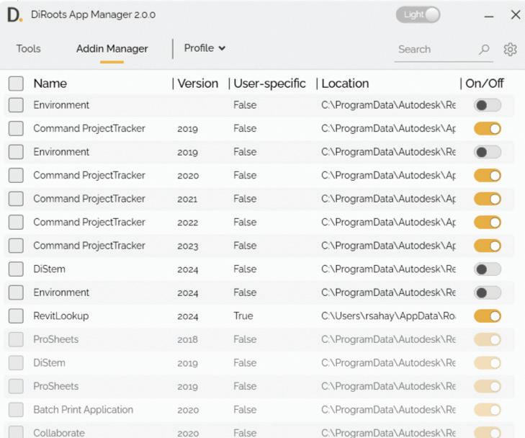Enable the versionless Environment toggle
The height and width of the screenshot is (438, 525).
(488, 105)
